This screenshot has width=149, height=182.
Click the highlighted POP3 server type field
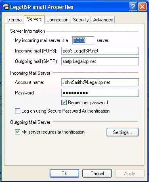[x=83, y=40]
